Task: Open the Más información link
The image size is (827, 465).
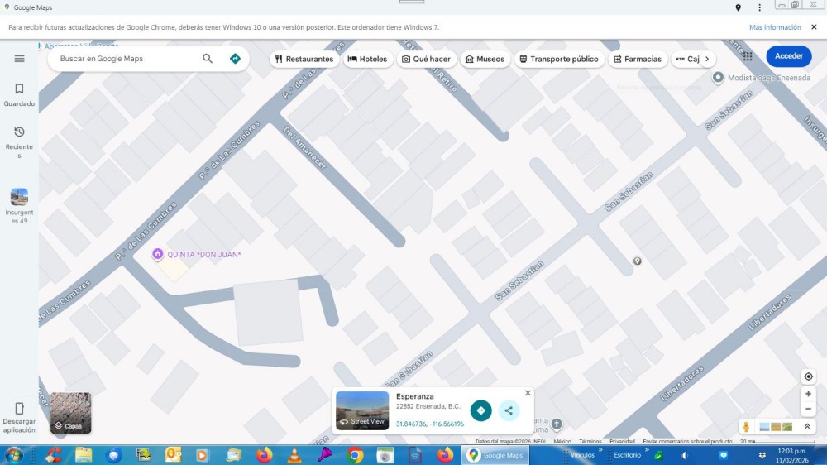Action: coord(775,27)
